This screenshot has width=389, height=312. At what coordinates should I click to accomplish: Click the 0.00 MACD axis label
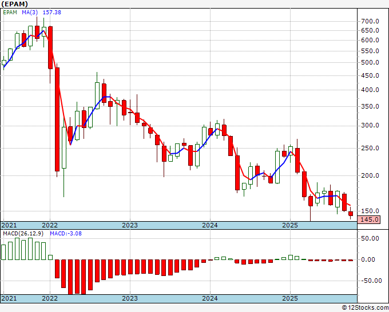pos(370,259)
